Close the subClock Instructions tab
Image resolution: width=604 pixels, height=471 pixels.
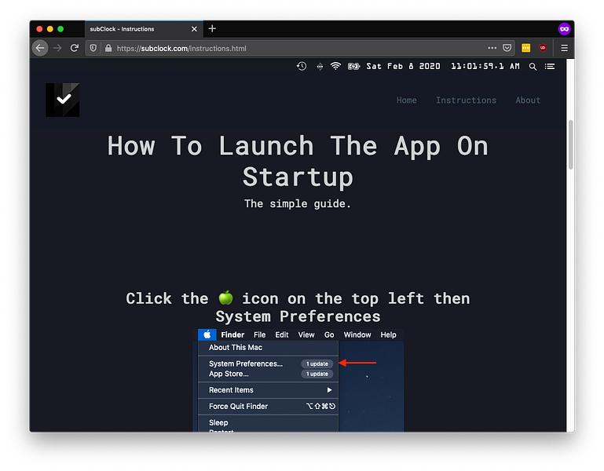194,29
